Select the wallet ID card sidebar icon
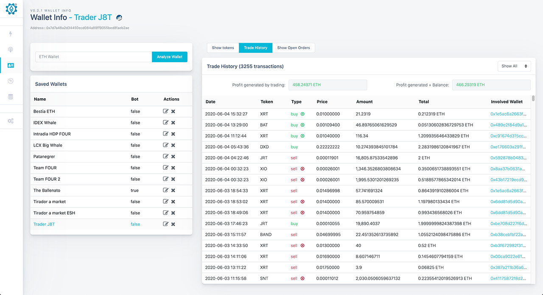The width and height of the screenshot is (543, 295). tap(11, 65)
